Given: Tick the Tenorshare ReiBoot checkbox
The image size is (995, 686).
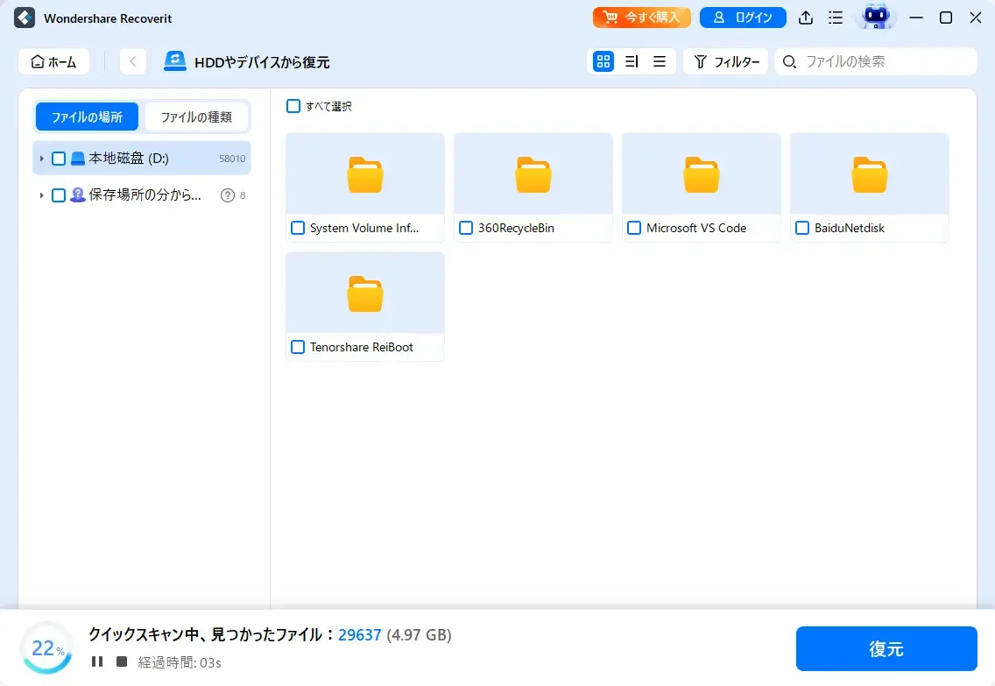Looking at the screenshot, I should [x=298, y=347].
